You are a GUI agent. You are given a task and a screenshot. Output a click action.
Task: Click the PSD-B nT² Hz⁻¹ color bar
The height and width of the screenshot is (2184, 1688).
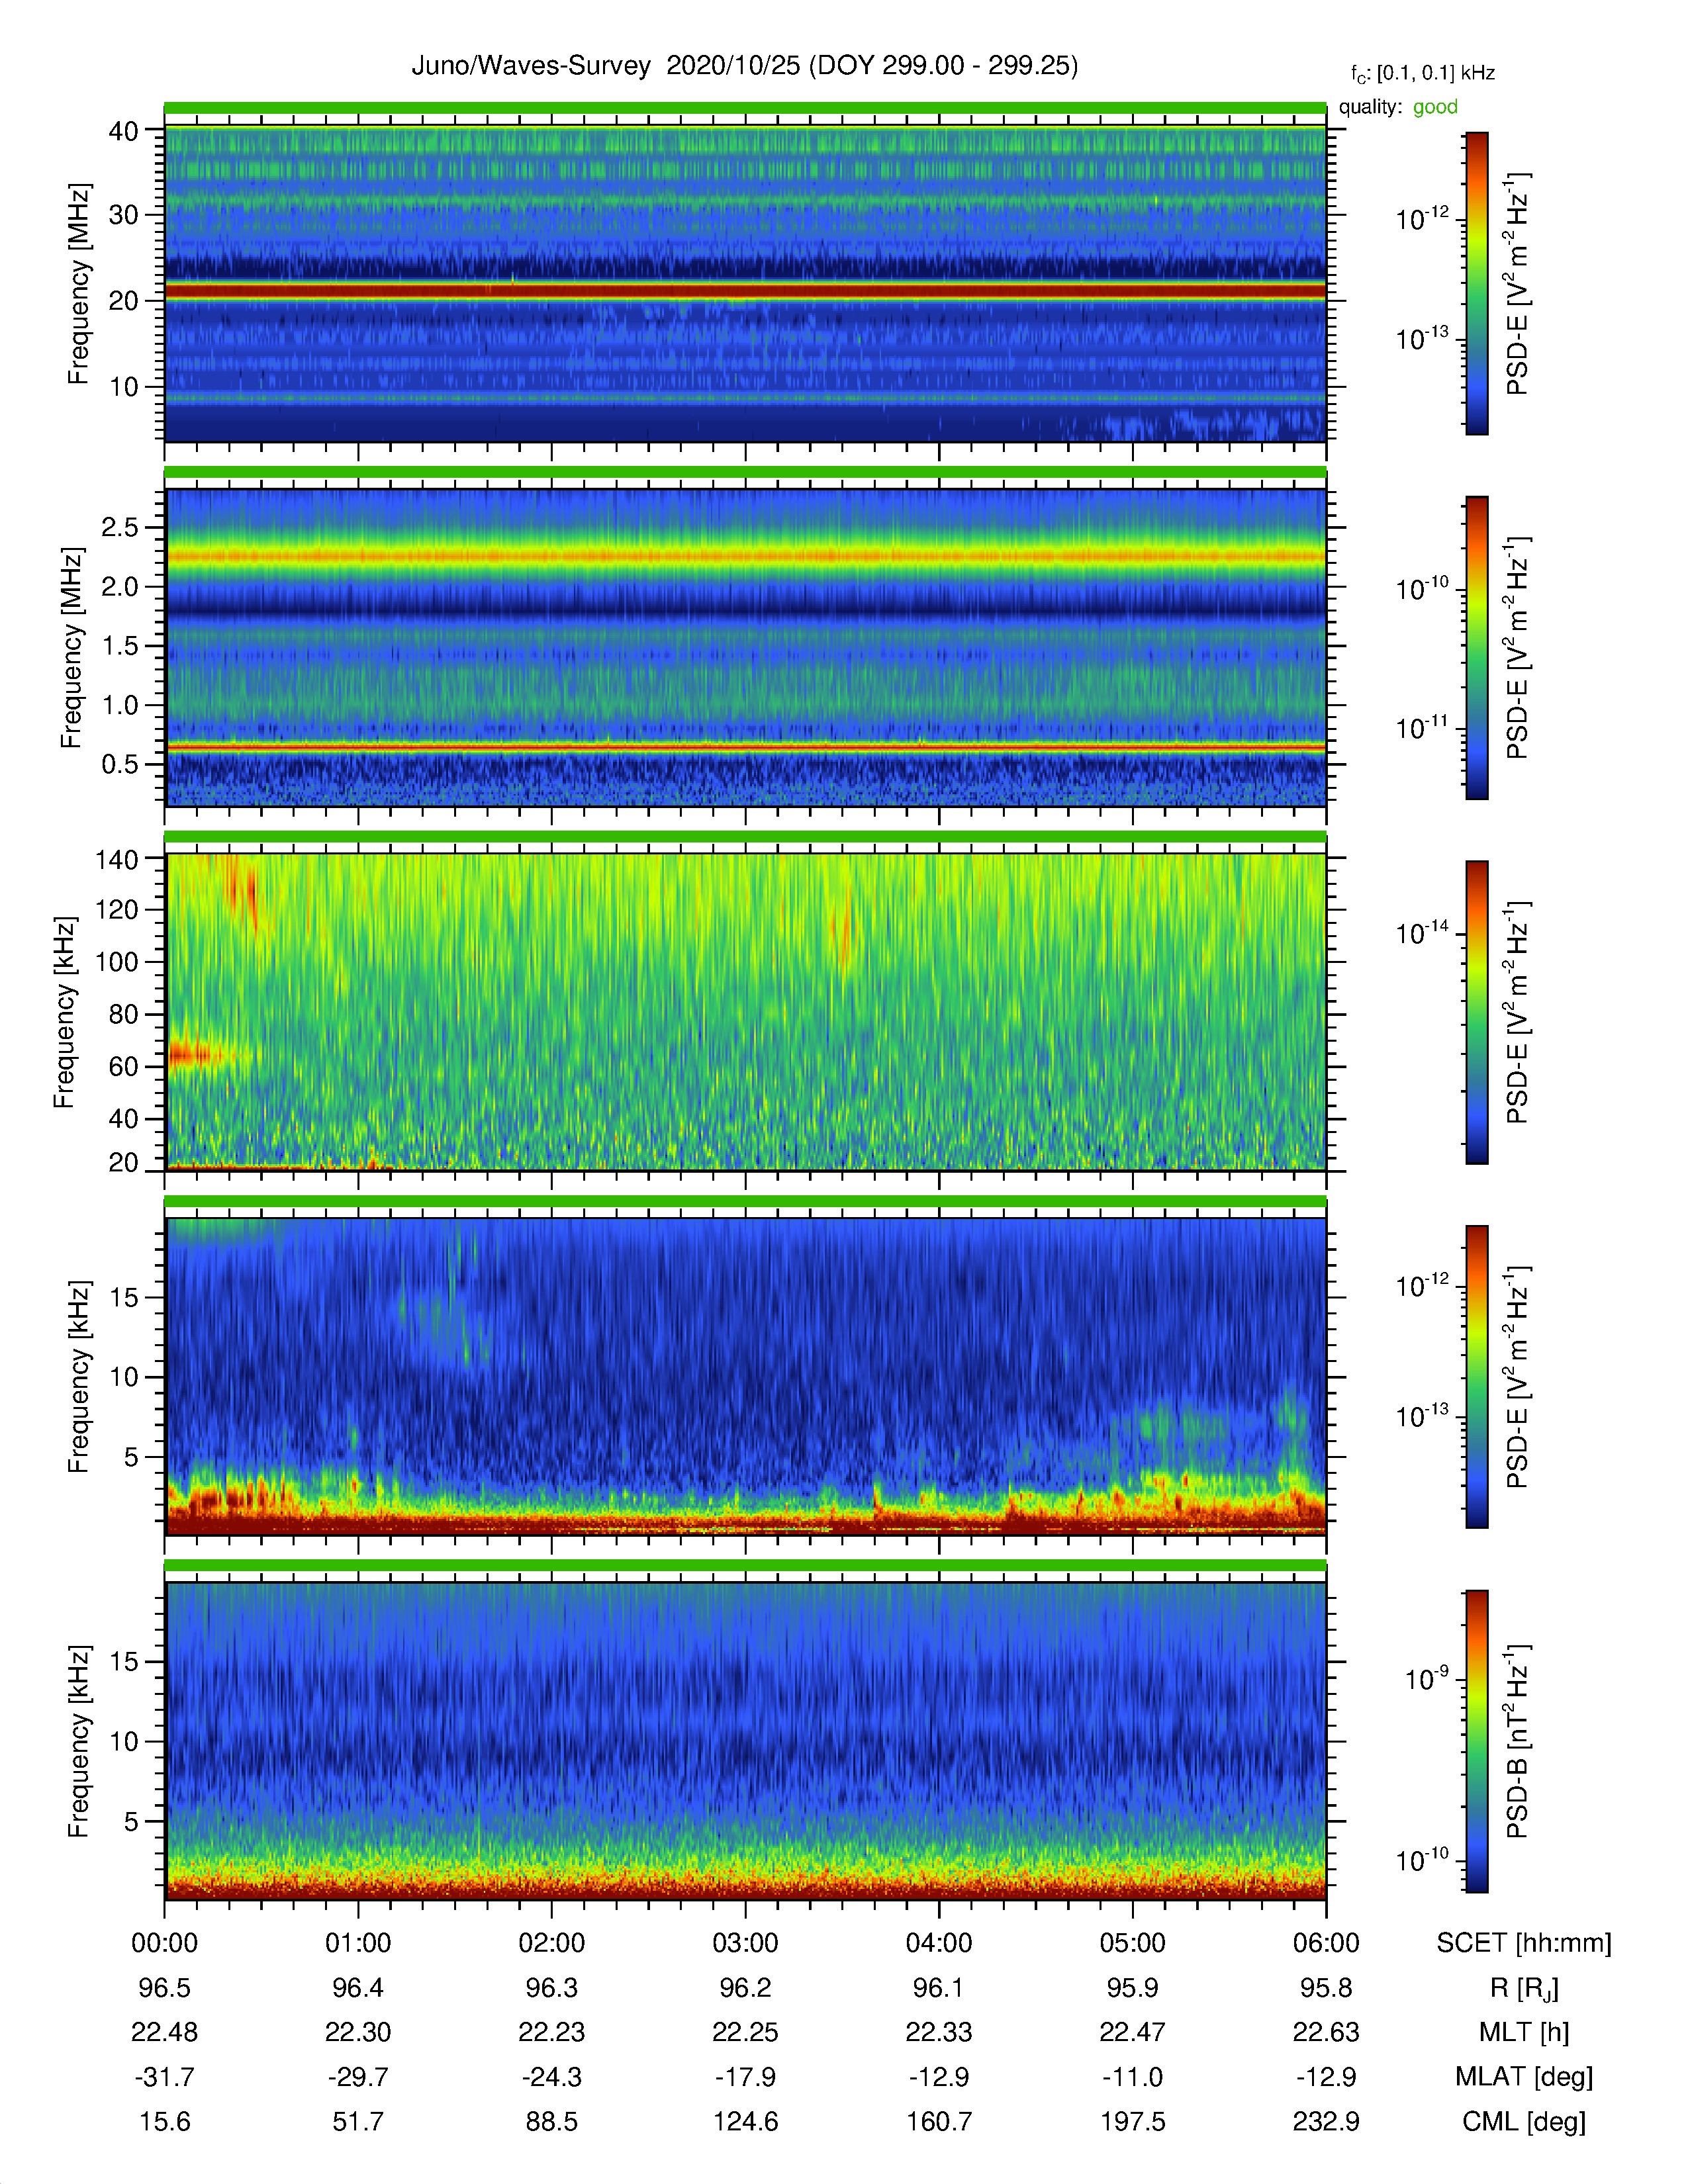click(1476, 1741)
